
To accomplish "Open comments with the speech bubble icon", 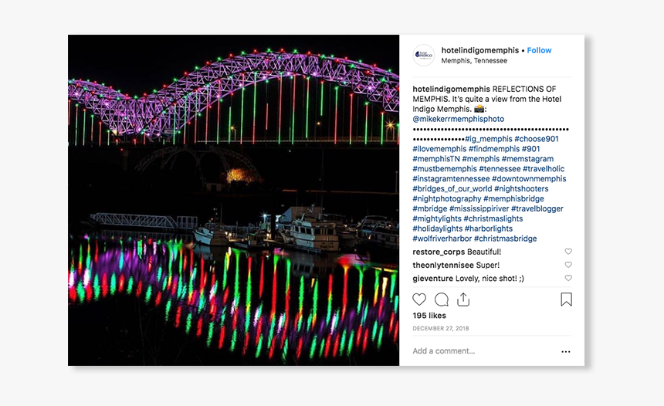I will [442, 299].
